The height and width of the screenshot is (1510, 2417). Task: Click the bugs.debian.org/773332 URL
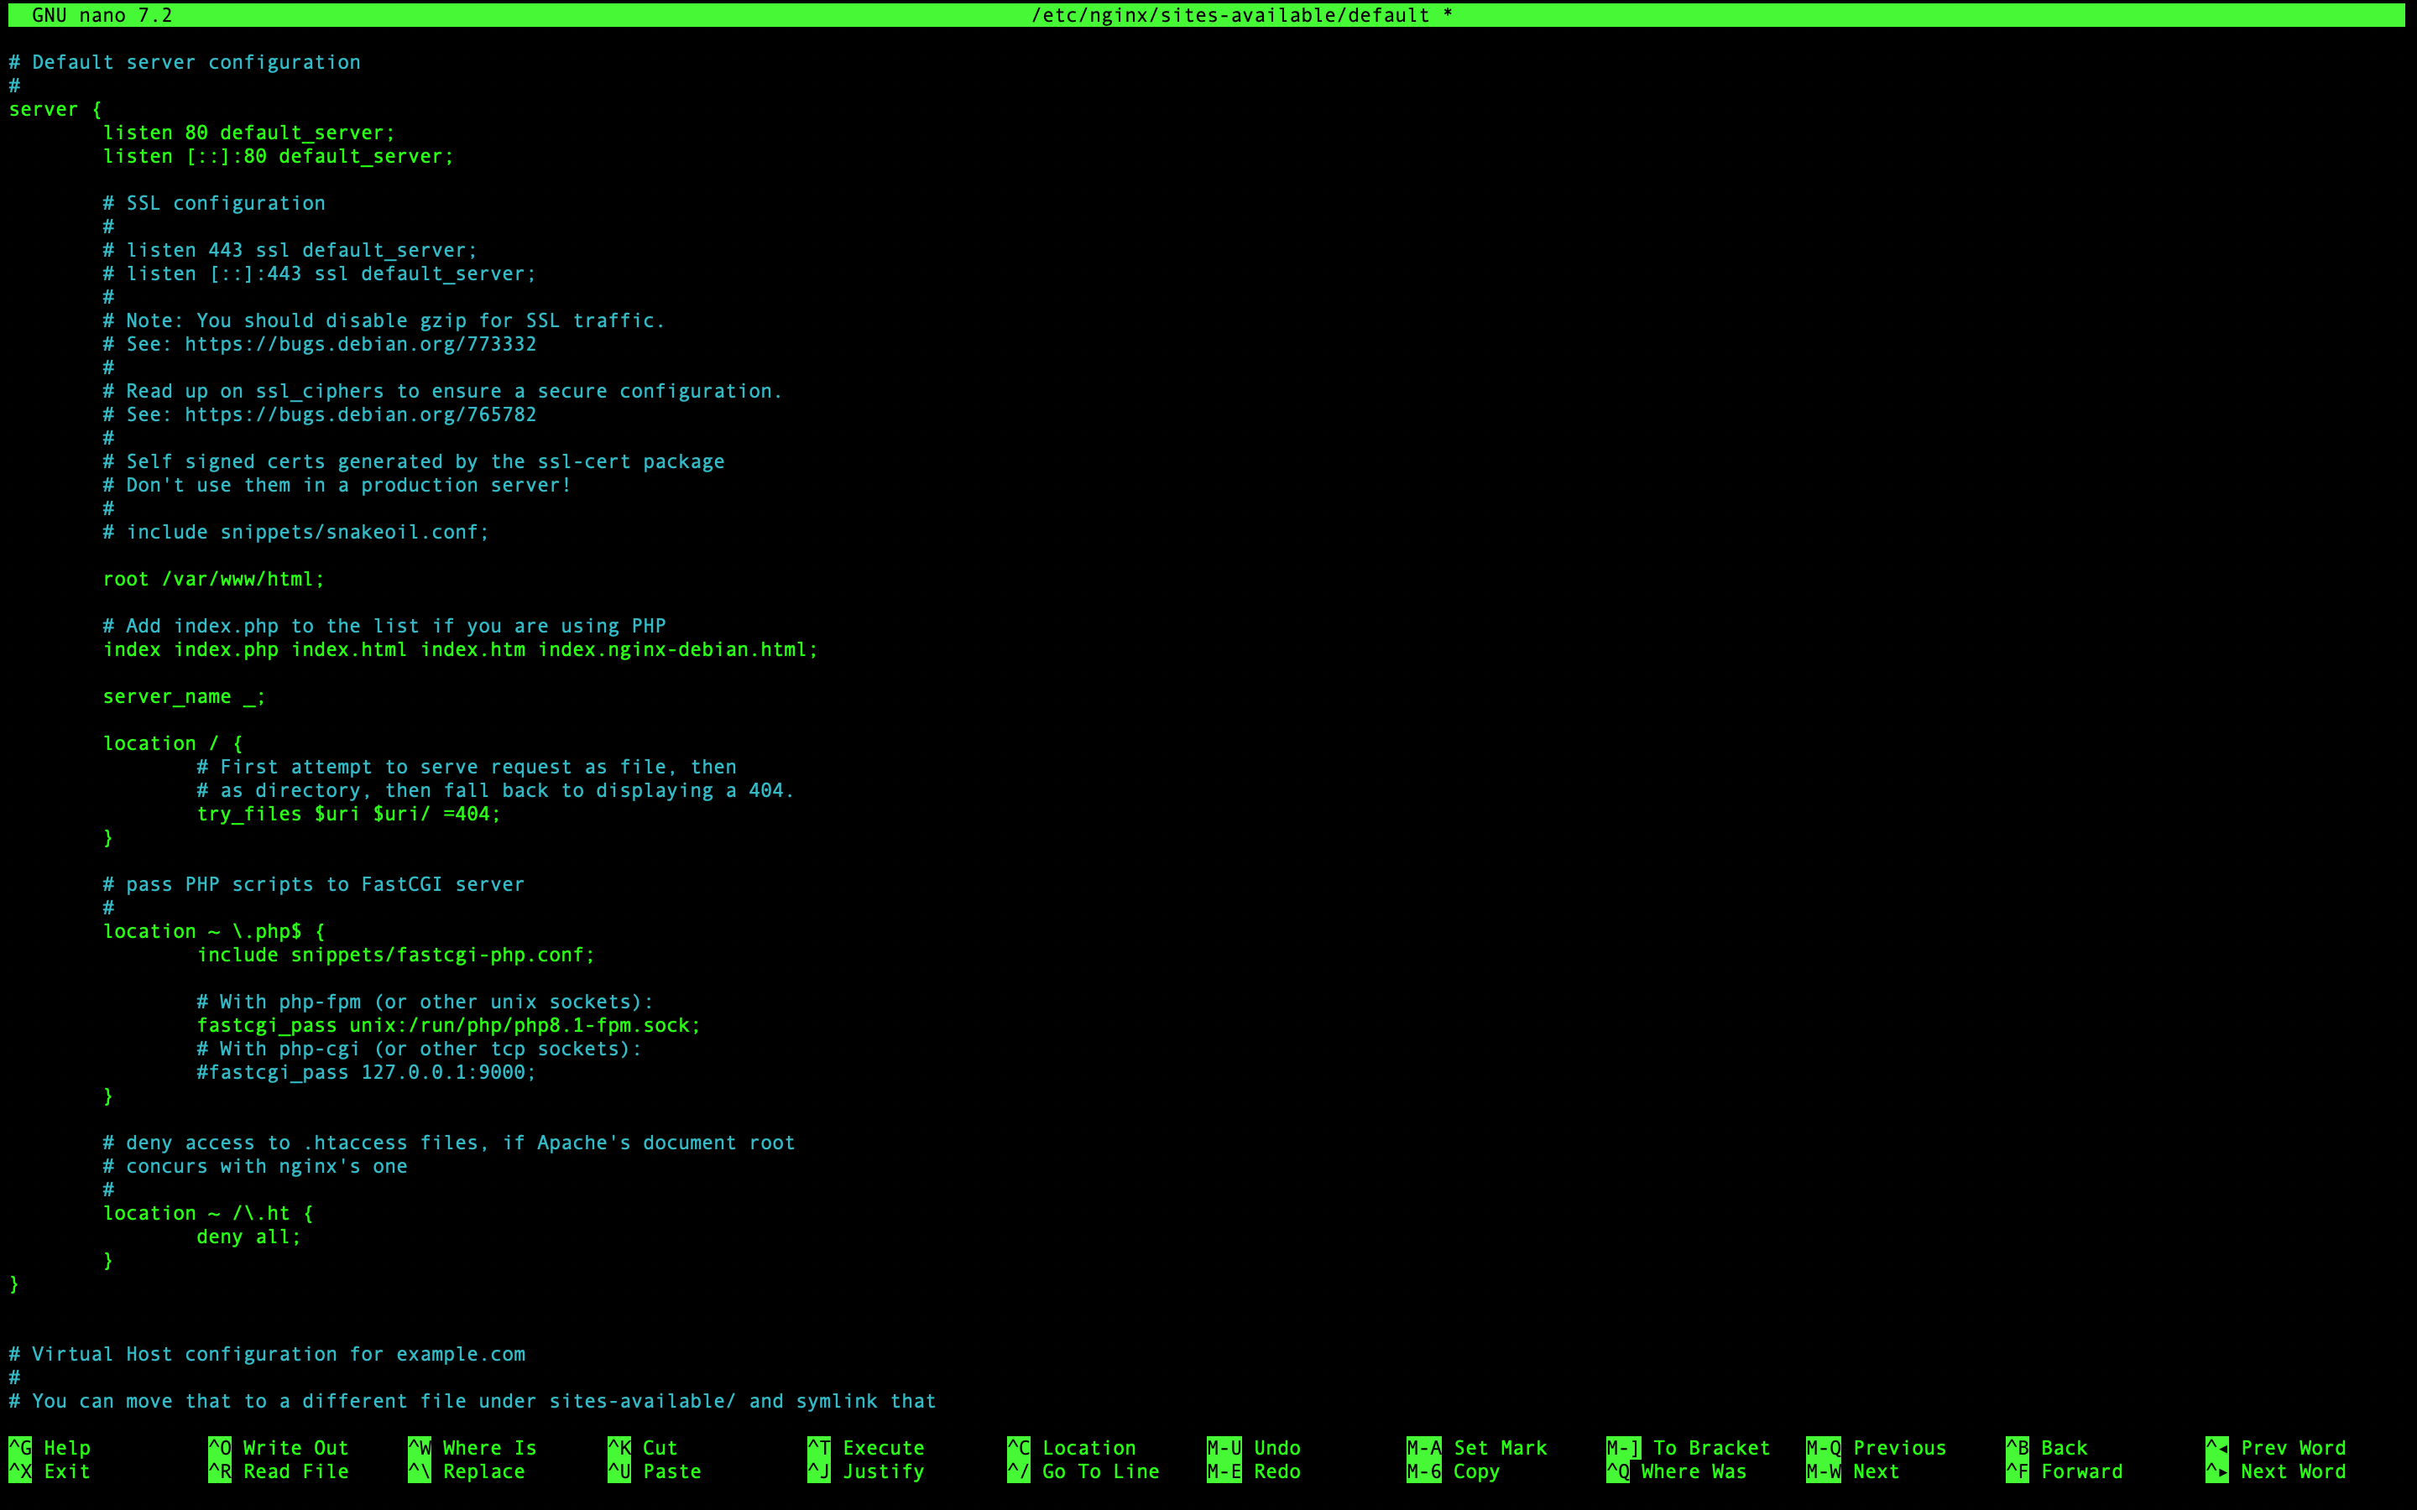coord(361,344)
